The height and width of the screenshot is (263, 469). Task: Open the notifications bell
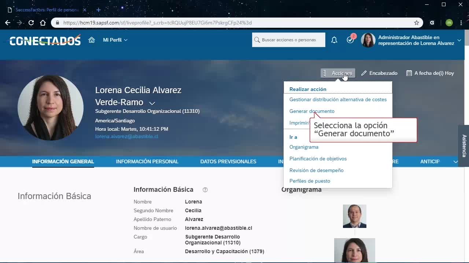(x=334, y=40)
